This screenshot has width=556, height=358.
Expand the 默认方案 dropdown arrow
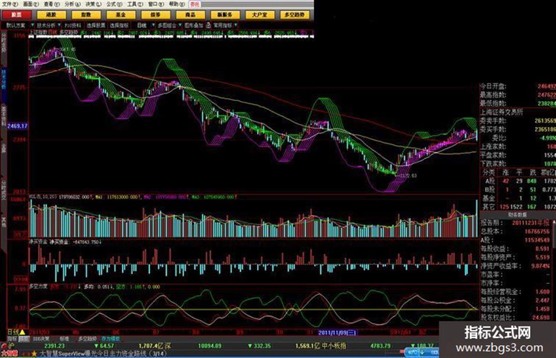[32, 25]
